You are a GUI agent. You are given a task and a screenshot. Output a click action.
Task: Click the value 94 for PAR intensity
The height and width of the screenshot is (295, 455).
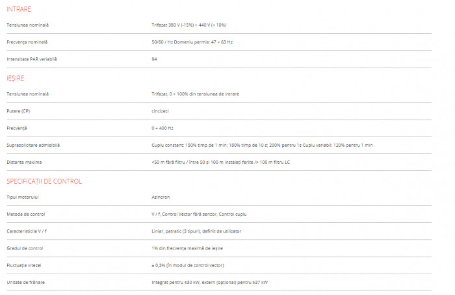(x=154, y=59)
